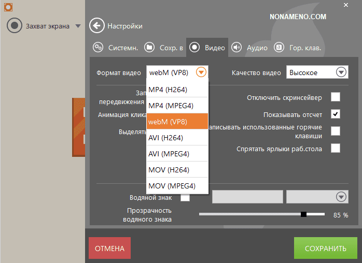This screenshot has width=362, height=263.
Task: Click the watermark transparency slider handle
Action: coord(304,214)
